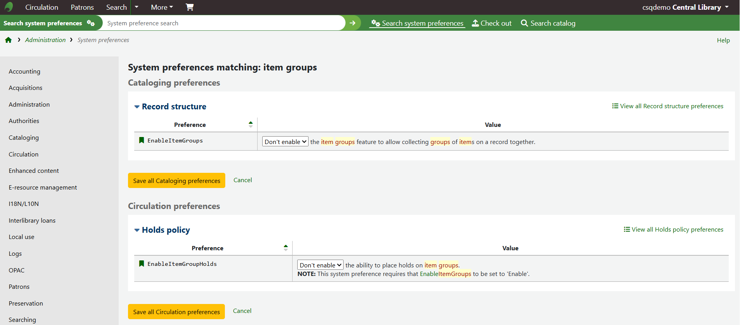The height and width of the screenshot is (325, 740).
Task: Open the Circulation menu item in top bar
Action: [42, 7]
